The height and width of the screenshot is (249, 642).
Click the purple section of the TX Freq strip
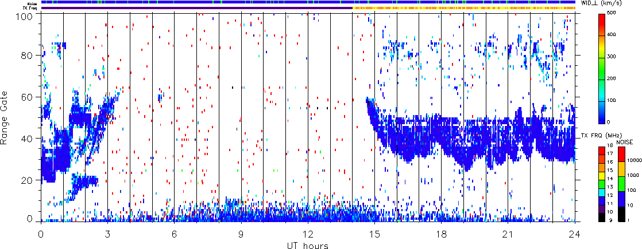click(195, 8)
